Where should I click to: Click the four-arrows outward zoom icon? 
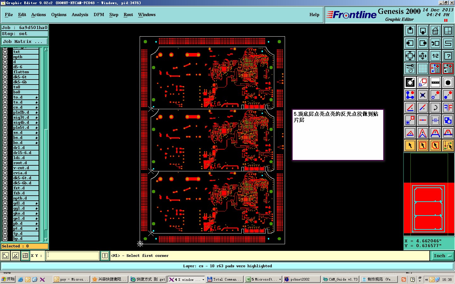coord(410,56)
